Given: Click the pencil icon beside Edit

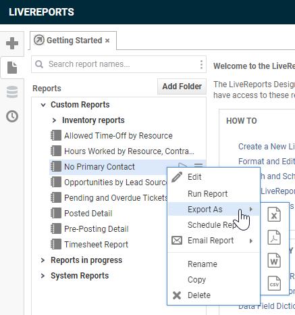Looking at the screenshot, I should [x=177, y=177].
